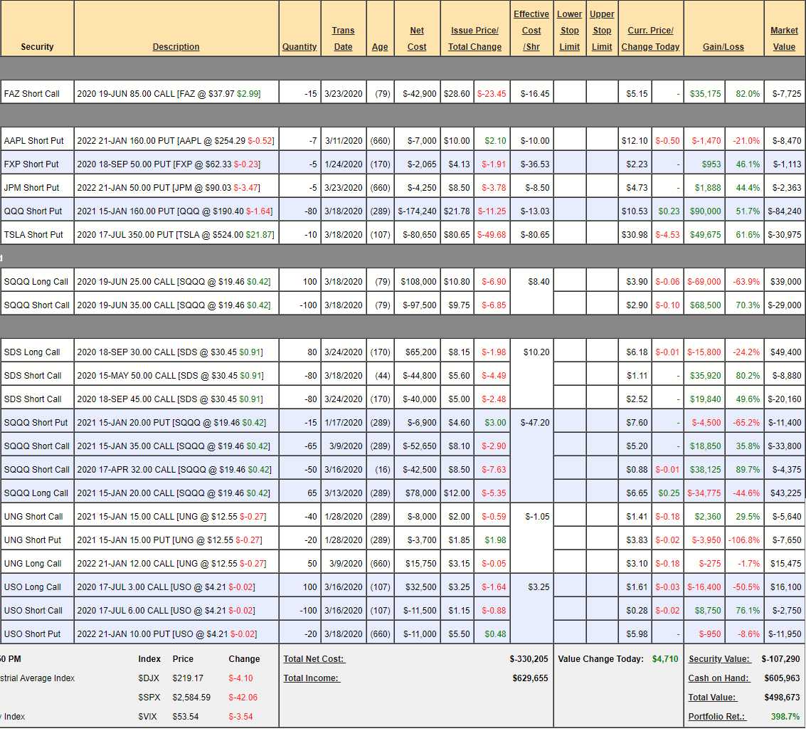Screen dimensions: 806x731
Task: Click the Cash on Hand link
Action: coord(719,678)
